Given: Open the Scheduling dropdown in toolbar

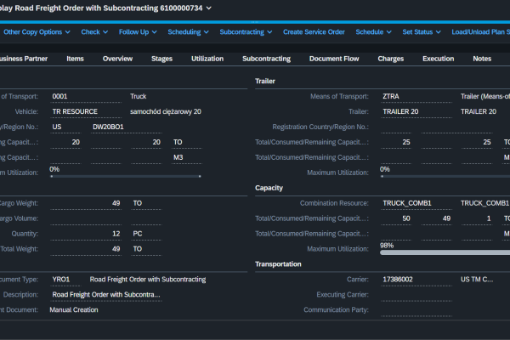Looking at the screenshot, I should pos(188,32).
